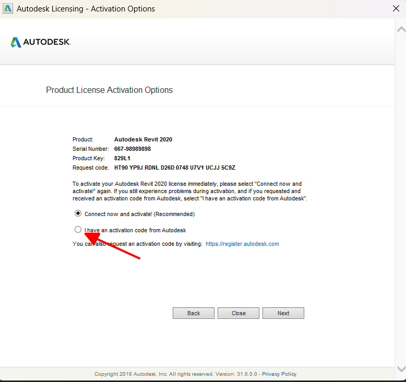
Task: Click the product name Autodesk Revit 2020
Action: (143, 139)
